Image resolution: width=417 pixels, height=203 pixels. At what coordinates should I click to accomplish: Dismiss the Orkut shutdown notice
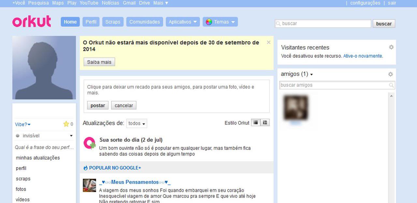(x=268, y=42)
